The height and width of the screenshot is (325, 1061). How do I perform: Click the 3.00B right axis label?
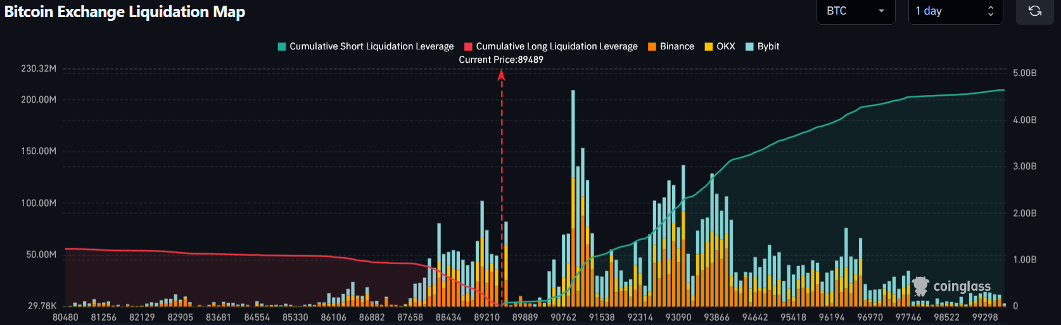click(1025, 166)
